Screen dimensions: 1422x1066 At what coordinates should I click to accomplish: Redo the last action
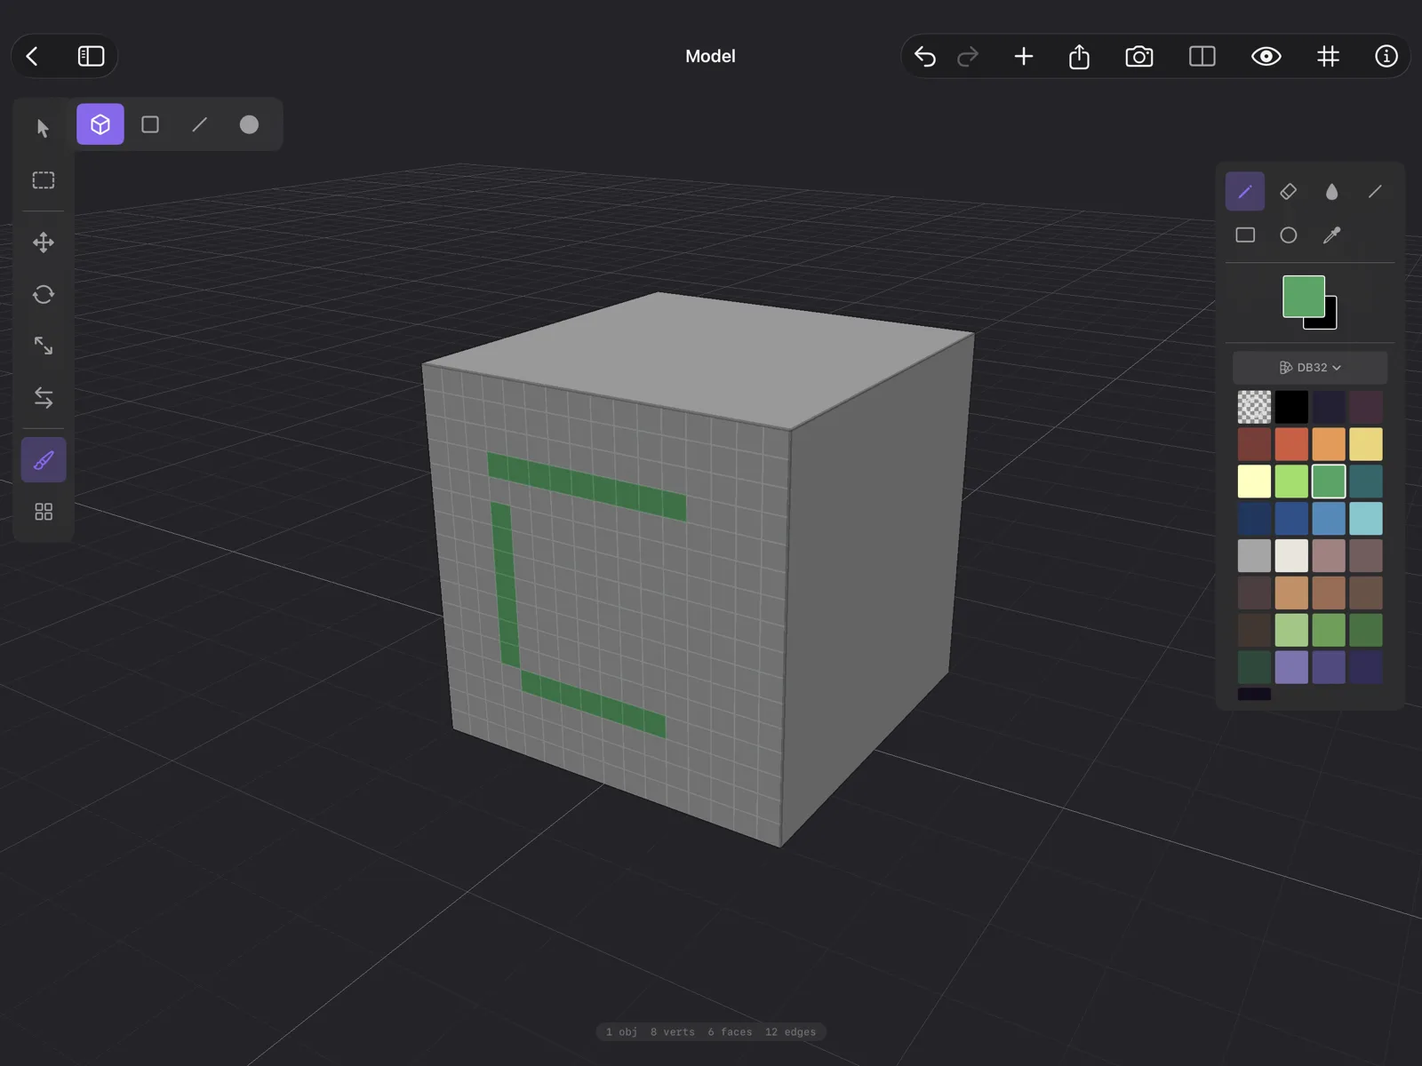(x=968, y=57)
